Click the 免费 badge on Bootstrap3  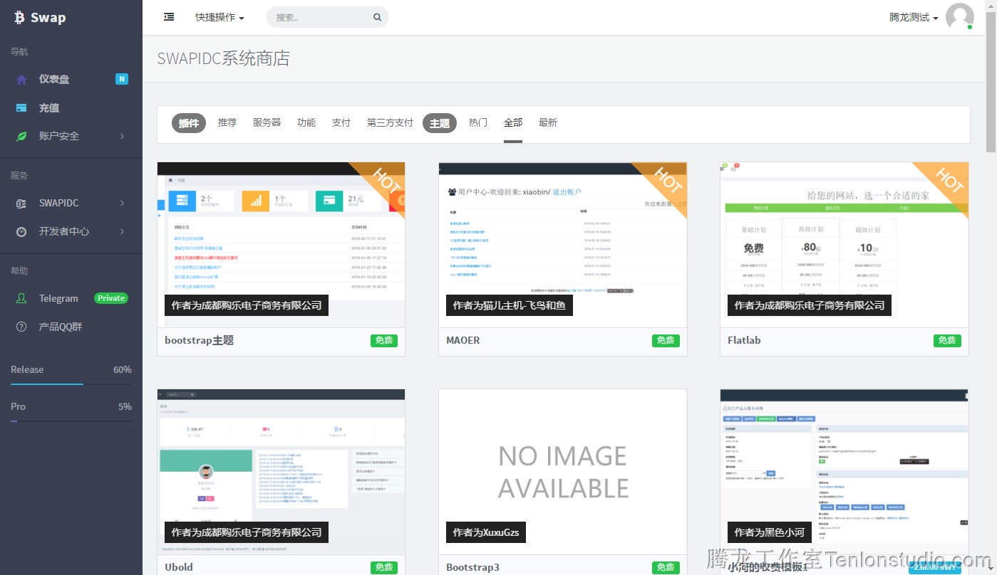[666, 567]
